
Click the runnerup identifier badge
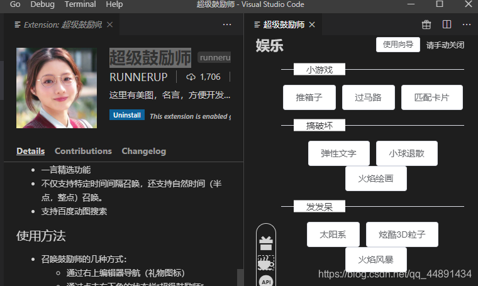214,58
